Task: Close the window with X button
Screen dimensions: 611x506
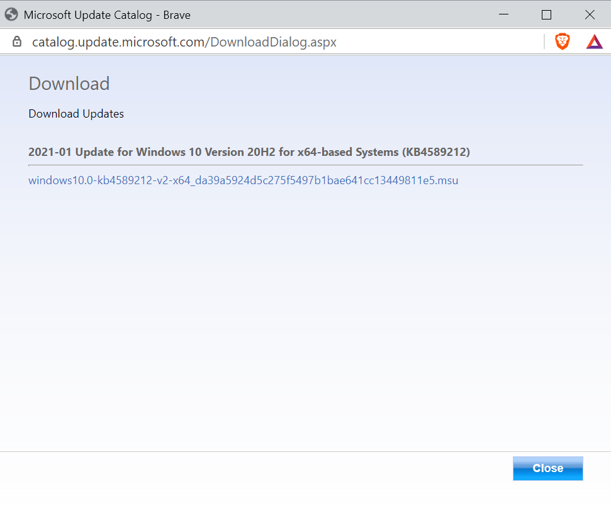Action: 590,15
